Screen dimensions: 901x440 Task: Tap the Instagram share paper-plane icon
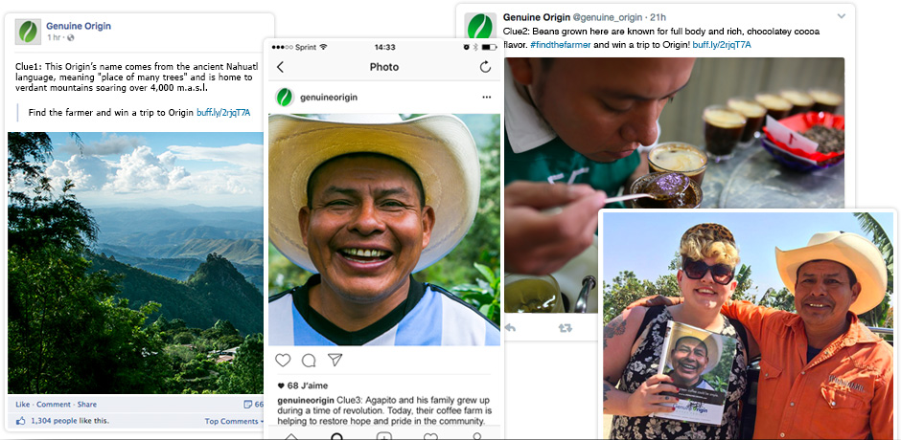335,361
